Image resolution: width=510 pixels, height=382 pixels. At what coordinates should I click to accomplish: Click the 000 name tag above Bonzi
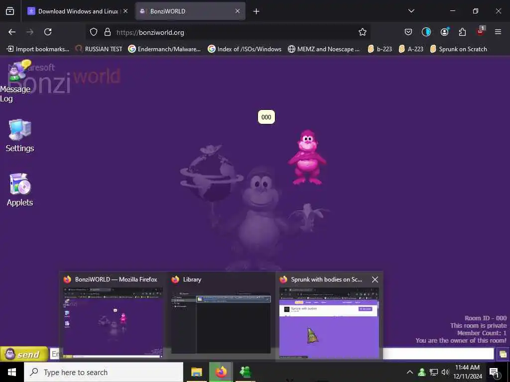(x=266, y=117)
